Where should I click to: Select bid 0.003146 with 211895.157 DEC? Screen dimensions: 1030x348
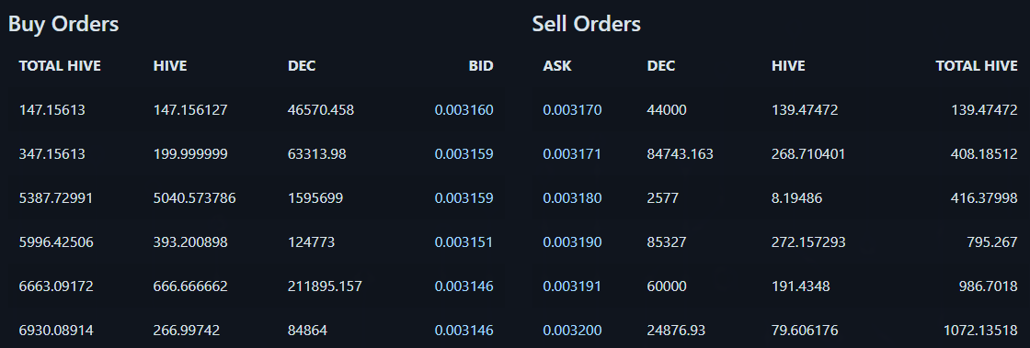click(x=463, y=286)
